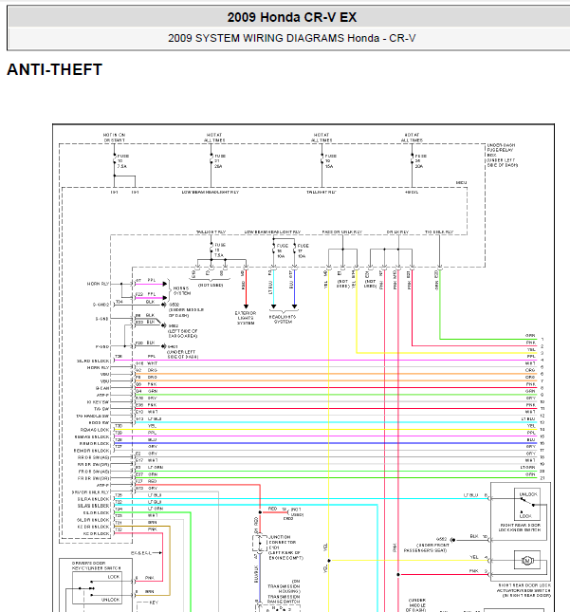Select the '2009 SYSTEM WIRING DIAGRAMS Honda - CR-V' subtitle
Image resolution: width=570 pixels, height=612 pixels.
point(292,38)
